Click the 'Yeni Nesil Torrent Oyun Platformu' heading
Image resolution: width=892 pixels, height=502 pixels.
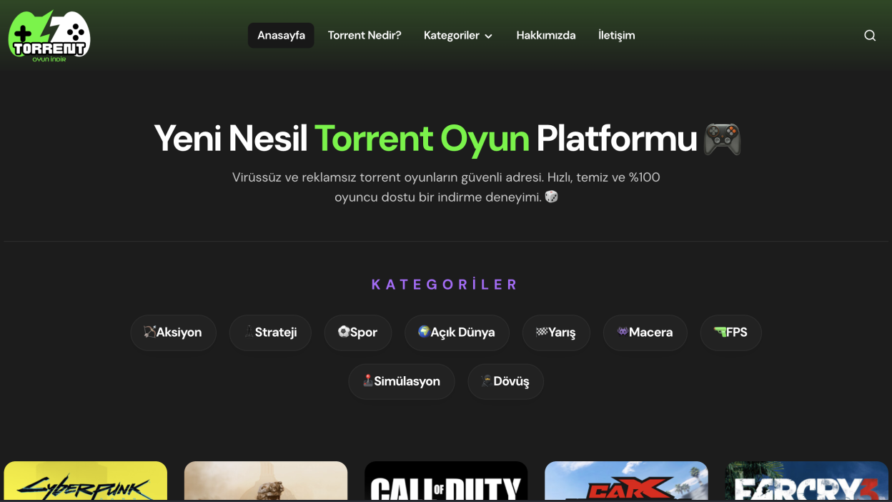tap(447, 138)
